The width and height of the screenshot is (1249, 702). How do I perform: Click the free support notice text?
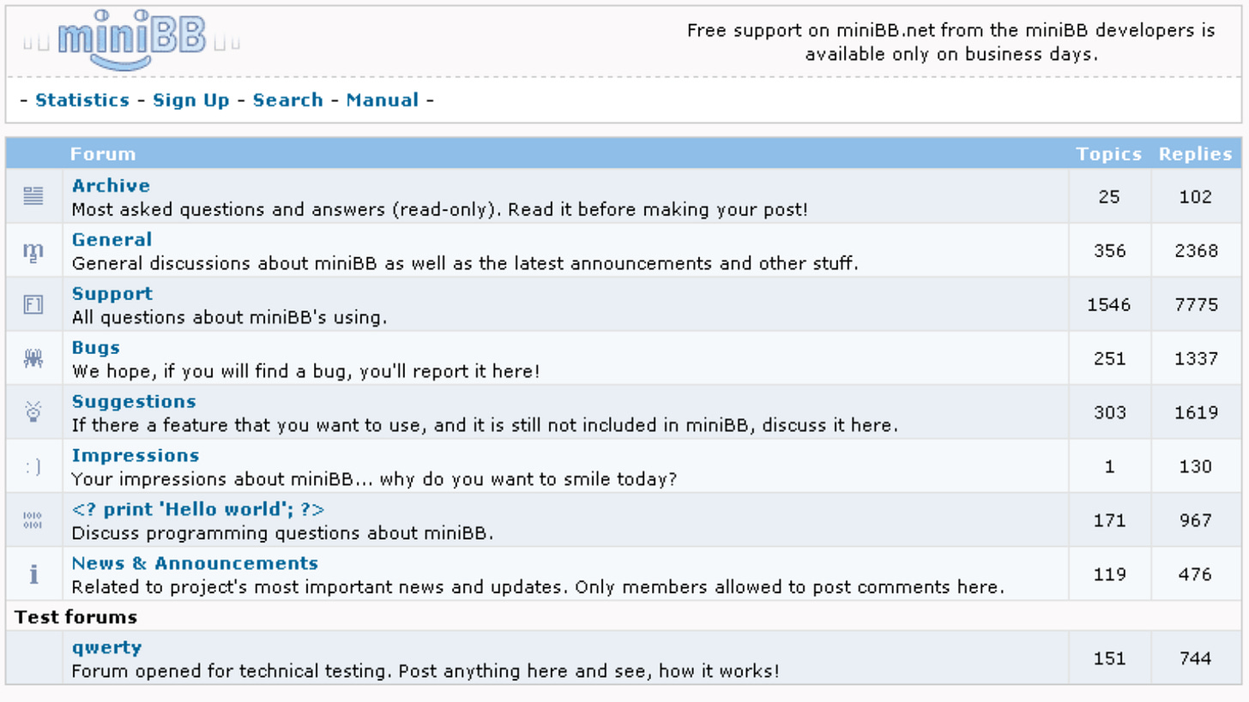tap(950, 42)
